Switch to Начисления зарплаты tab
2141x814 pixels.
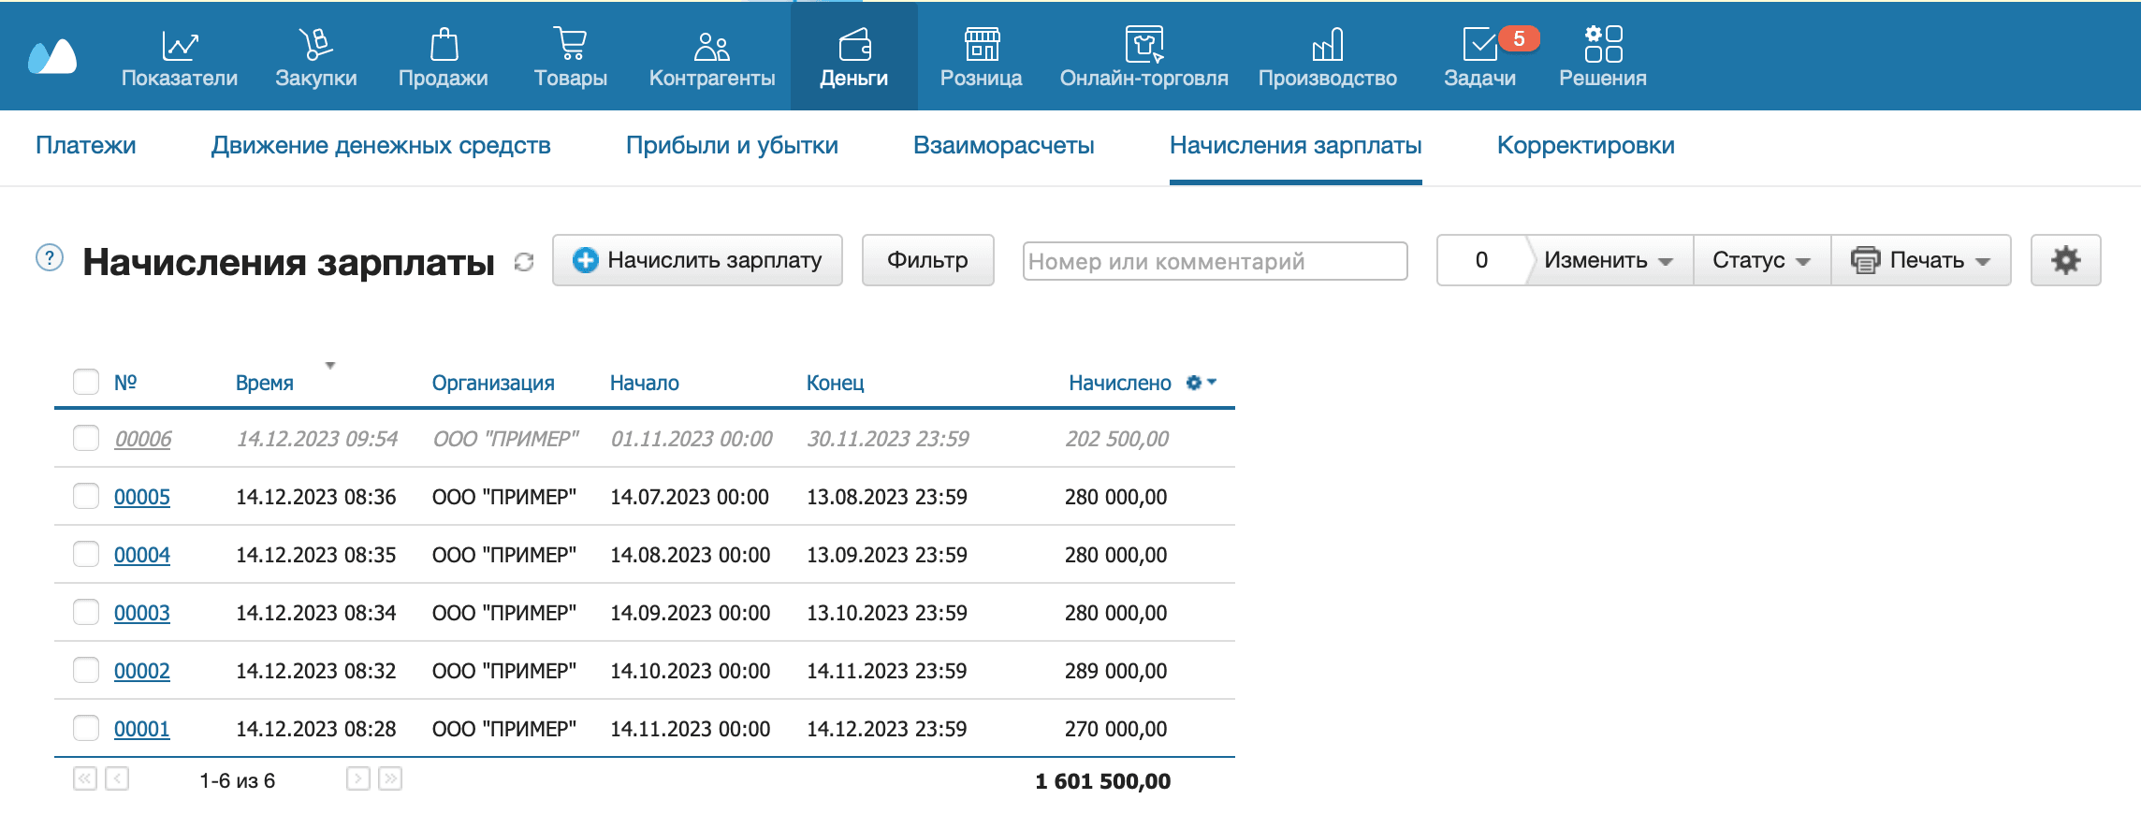click(x=1296, y=145)
